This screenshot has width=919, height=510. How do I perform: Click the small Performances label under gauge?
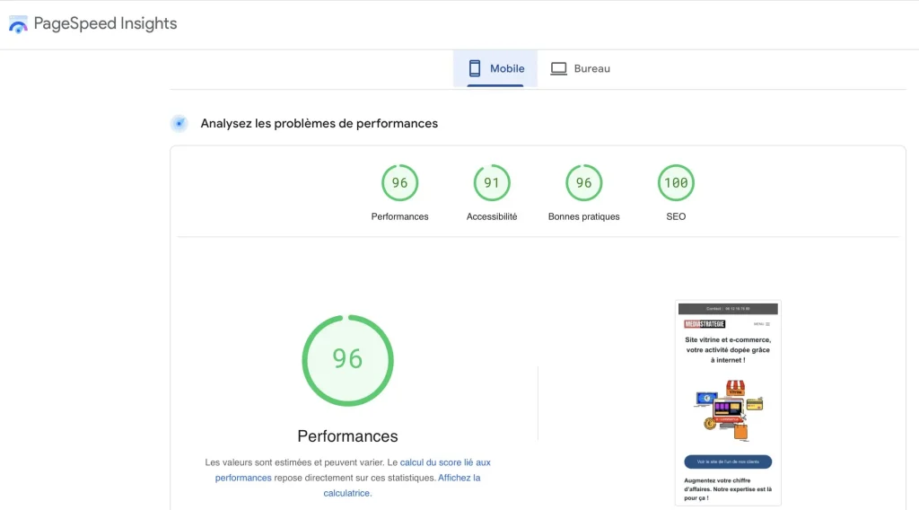tap(399, 216)
